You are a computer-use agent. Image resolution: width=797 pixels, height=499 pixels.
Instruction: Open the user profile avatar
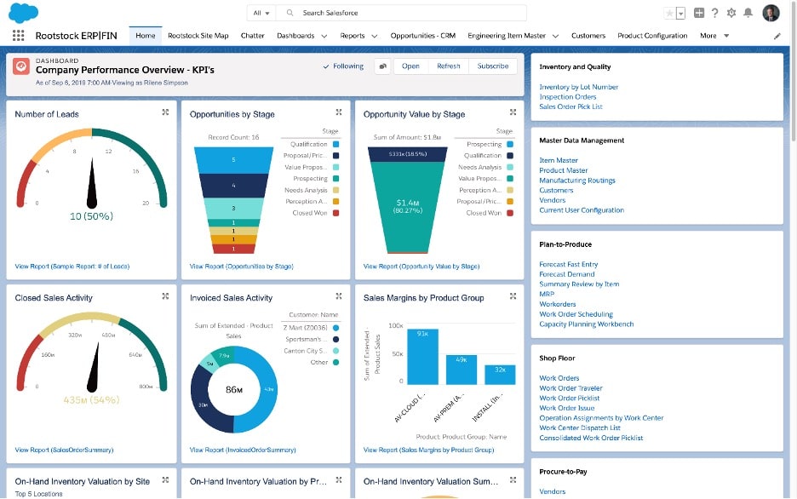pos(771,13)
